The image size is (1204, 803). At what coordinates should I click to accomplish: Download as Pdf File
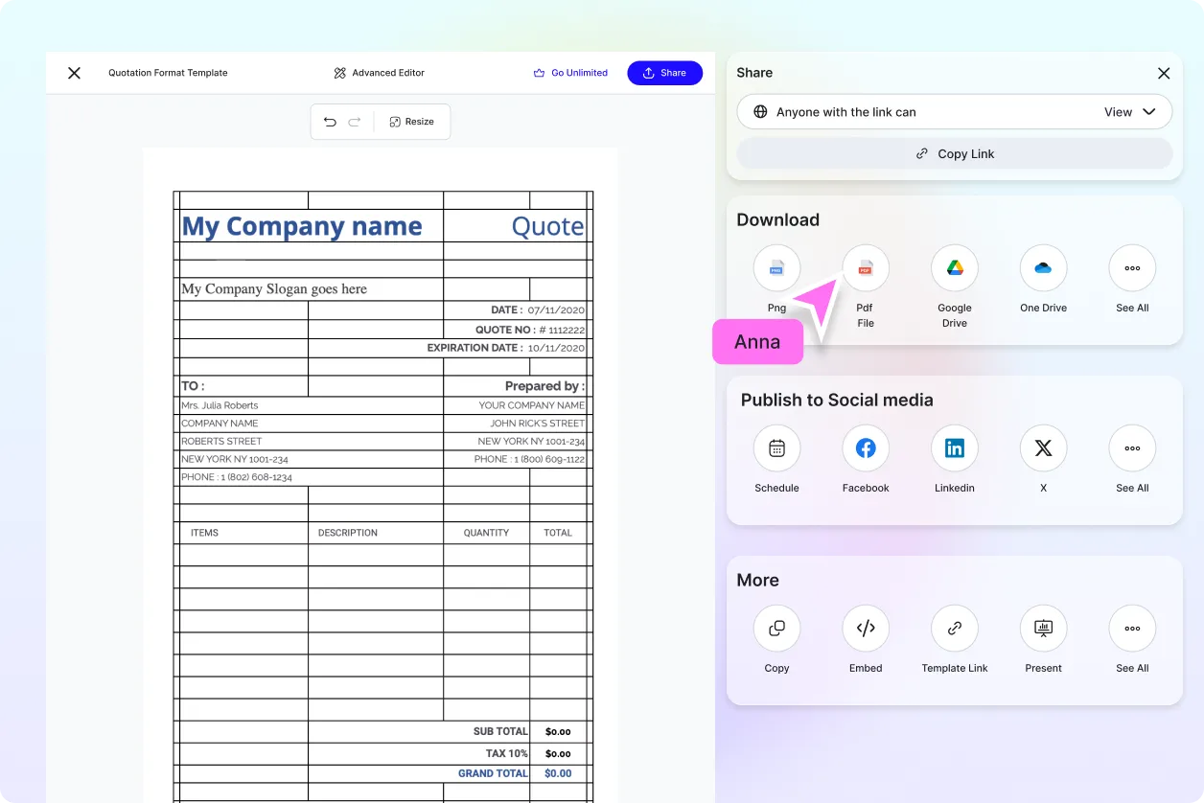click(x=865, y=267)
